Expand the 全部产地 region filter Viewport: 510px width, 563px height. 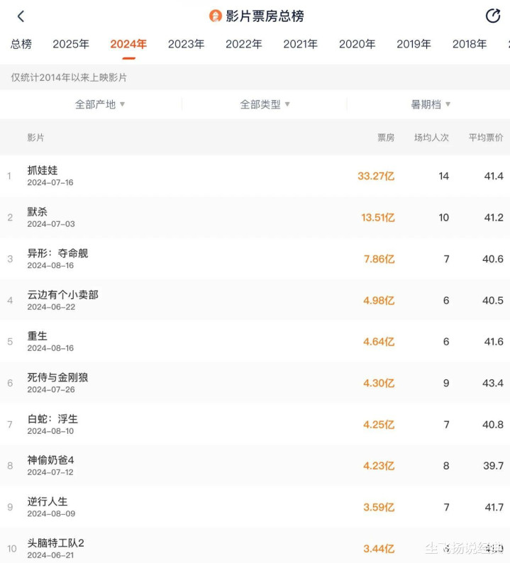100,104
